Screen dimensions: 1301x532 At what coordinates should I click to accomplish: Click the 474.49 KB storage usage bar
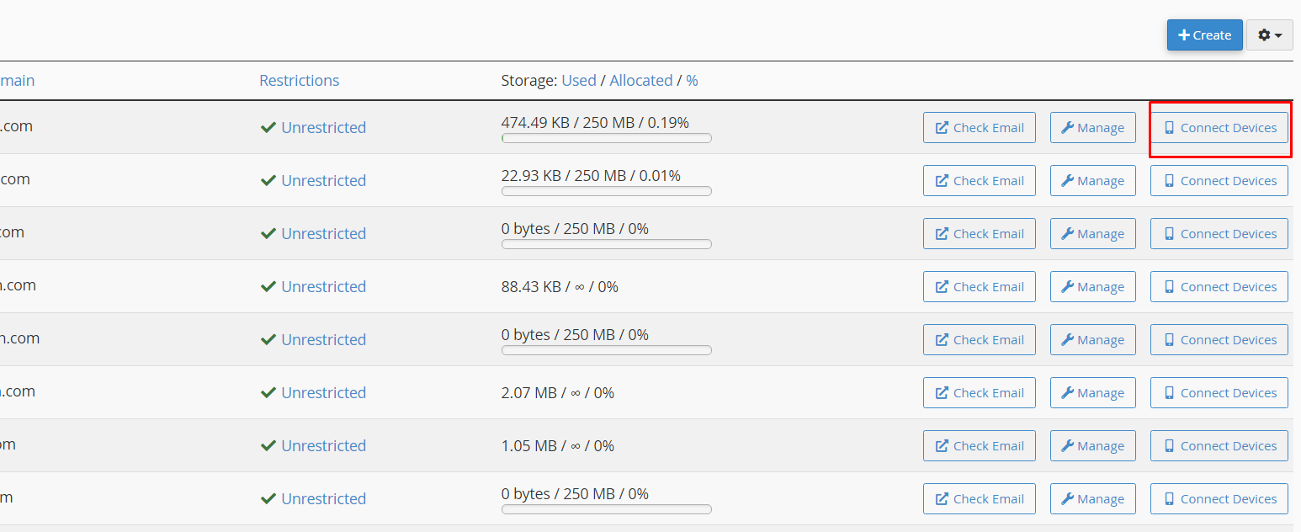606,138
